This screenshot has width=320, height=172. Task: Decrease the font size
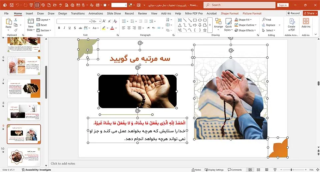click(x=110, y=21)
